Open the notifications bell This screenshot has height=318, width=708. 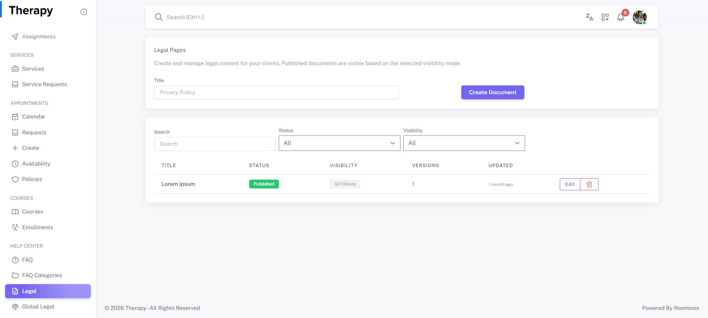(621, 18)
